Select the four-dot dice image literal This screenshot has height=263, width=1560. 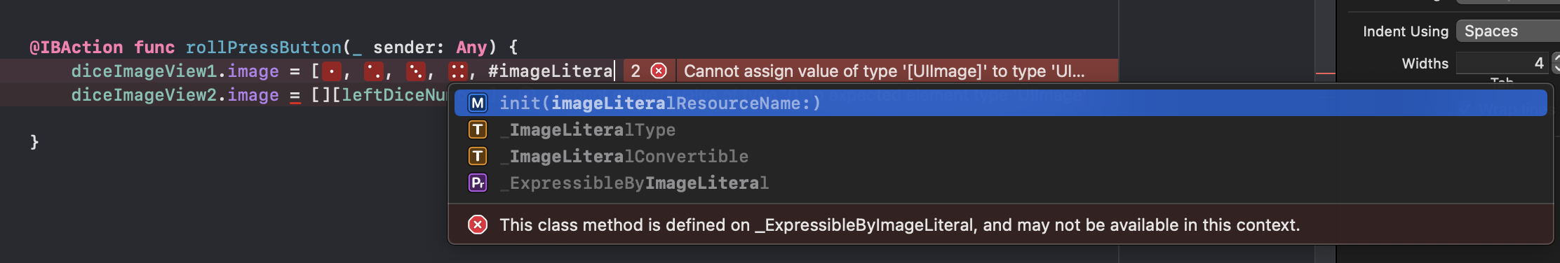[x=458, y=71]
